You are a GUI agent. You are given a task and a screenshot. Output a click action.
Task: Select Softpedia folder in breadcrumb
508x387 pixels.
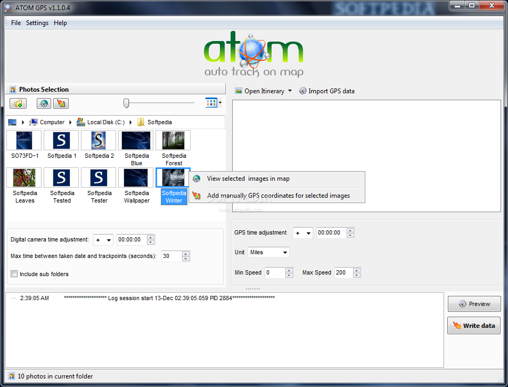click(159, 122)
